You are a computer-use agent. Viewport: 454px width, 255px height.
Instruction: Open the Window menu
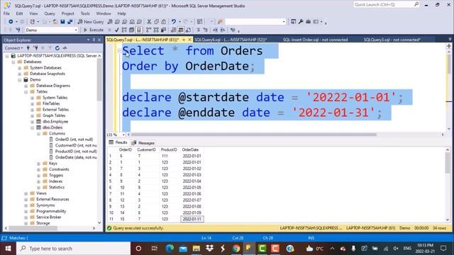pyautogui.click(x=104, y=13)
